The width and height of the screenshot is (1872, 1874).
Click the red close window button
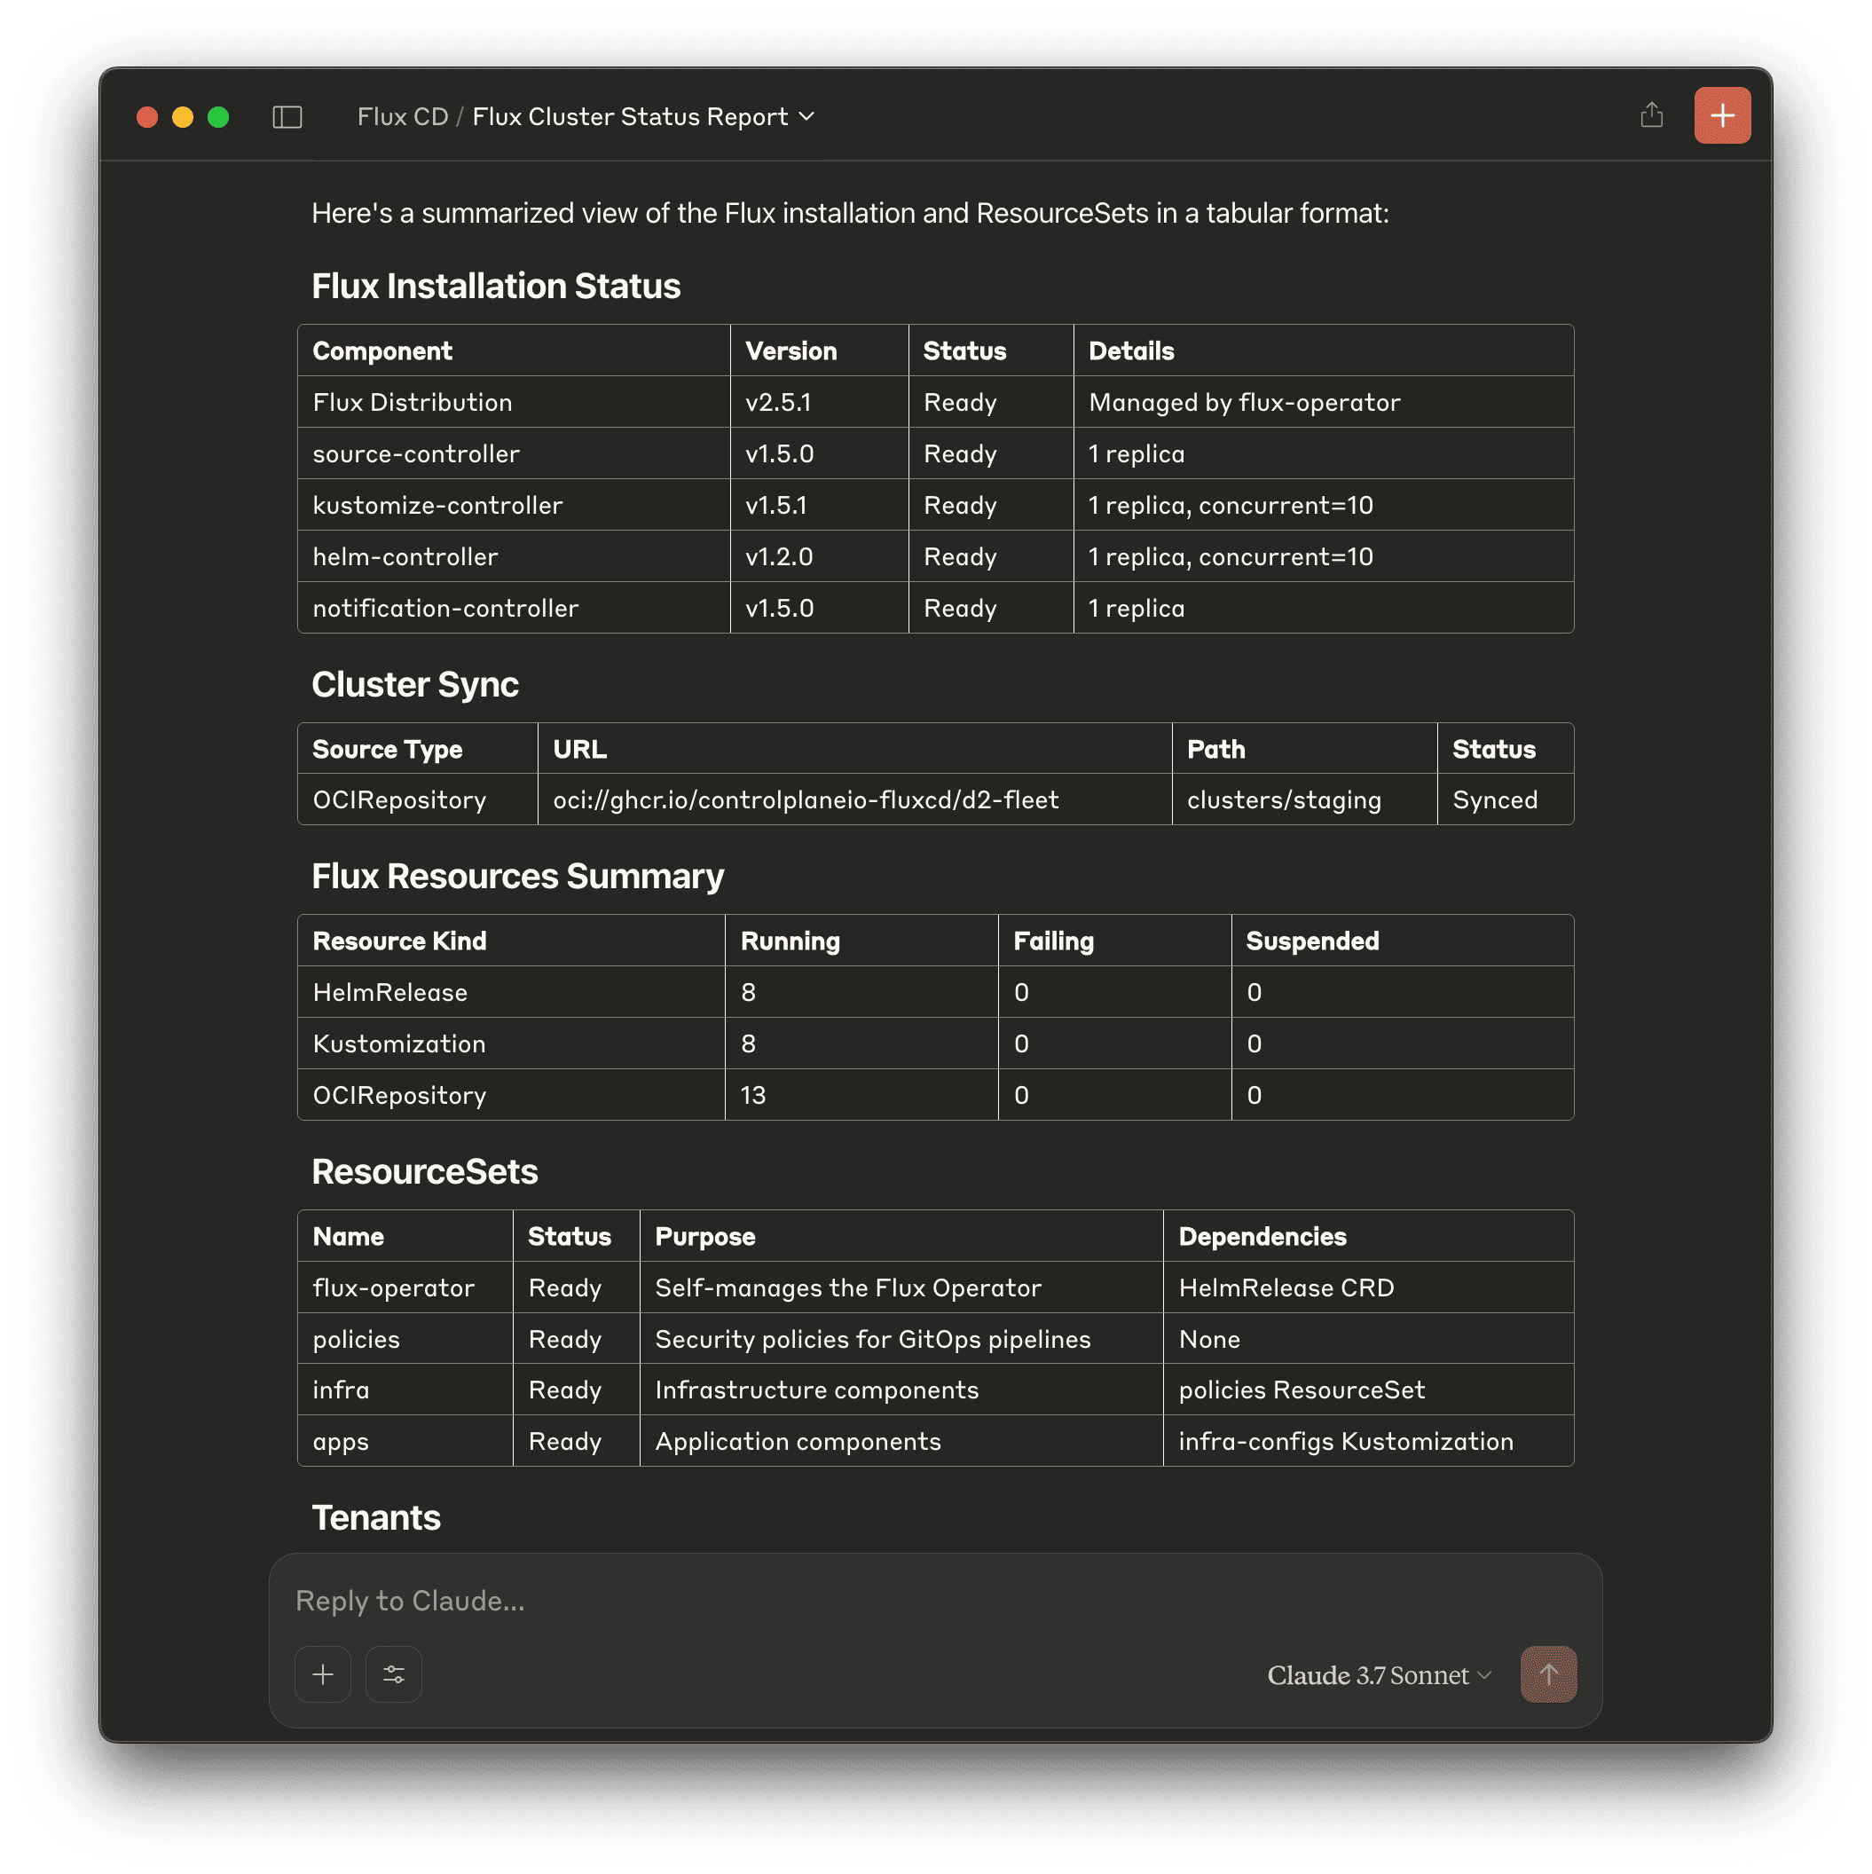pyautogui.click(x=147, y=117)
